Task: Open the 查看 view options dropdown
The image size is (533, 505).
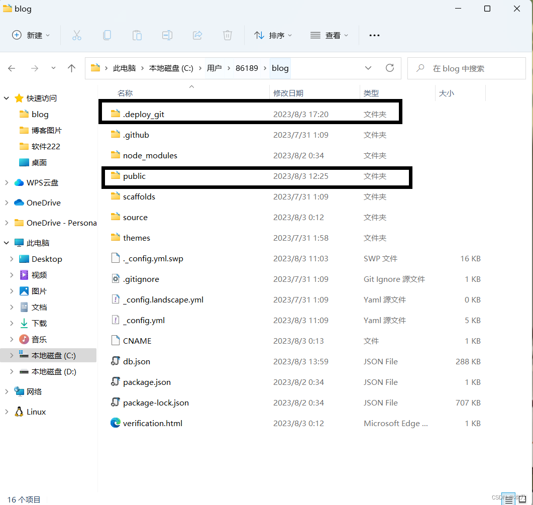Action: pos(329,35)
